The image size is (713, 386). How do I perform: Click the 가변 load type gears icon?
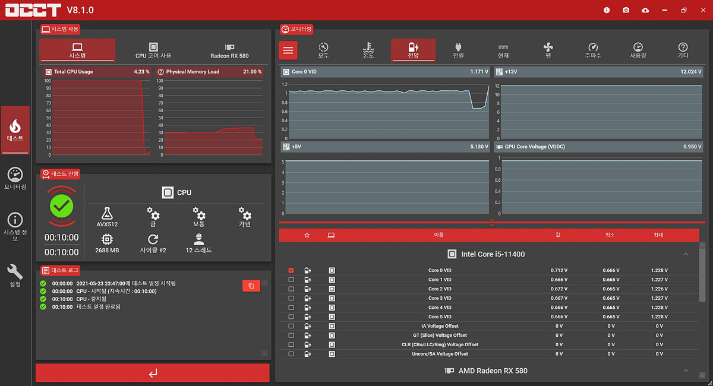[245, 213]
